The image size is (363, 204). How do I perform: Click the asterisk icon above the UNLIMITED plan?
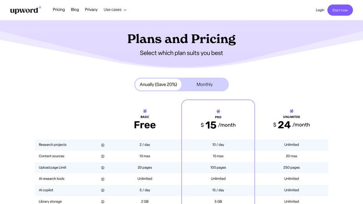point(292,111)
